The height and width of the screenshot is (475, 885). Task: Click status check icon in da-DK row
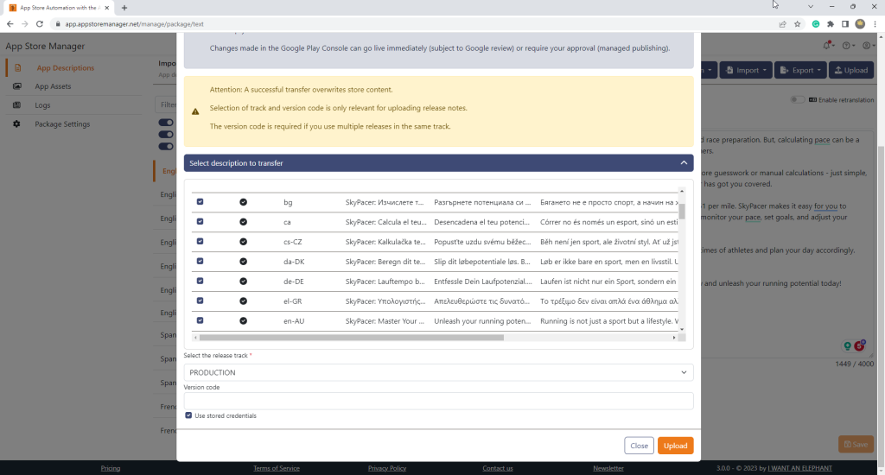pos(243,261)
